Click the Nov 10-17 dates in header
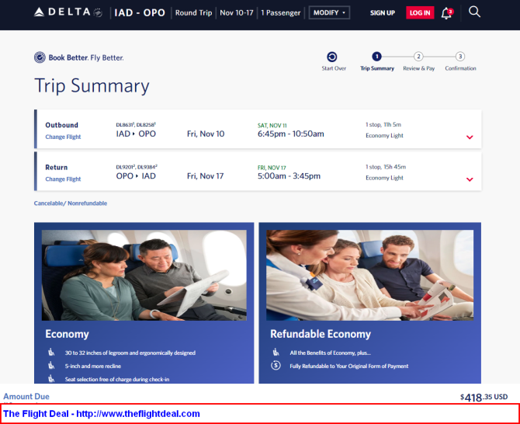The image size is (520, 424). (x=237, y=13)
